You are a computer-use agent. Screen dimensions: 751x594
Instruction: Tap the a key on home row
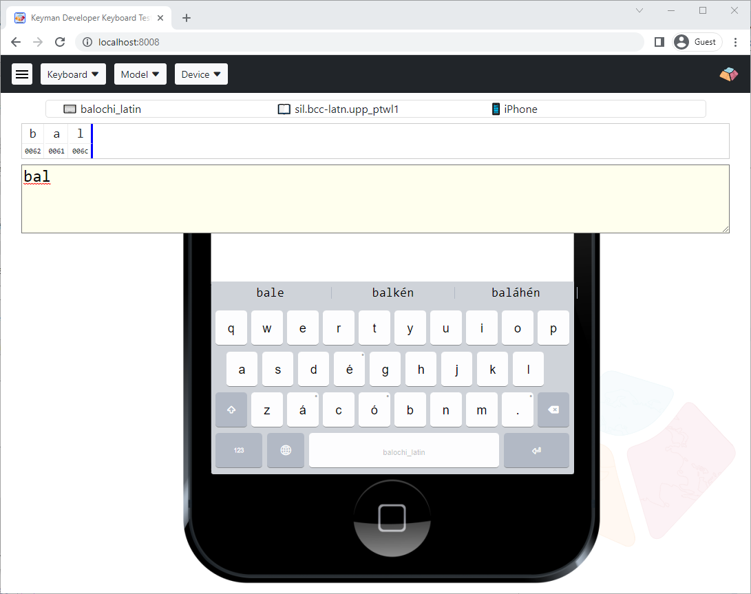(242, 370)
